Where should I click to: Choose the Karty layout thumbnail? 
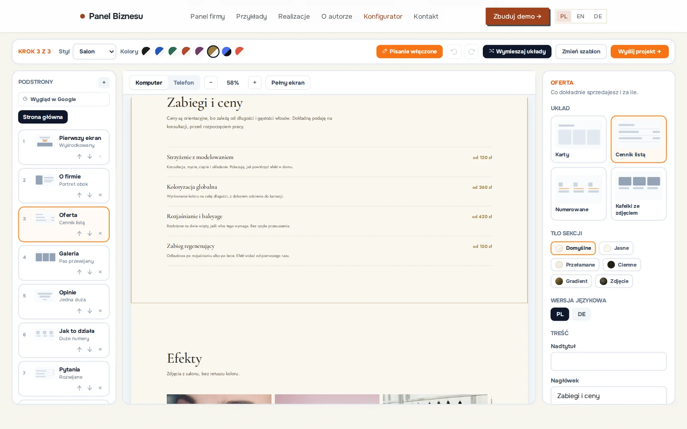click(579, 139)
